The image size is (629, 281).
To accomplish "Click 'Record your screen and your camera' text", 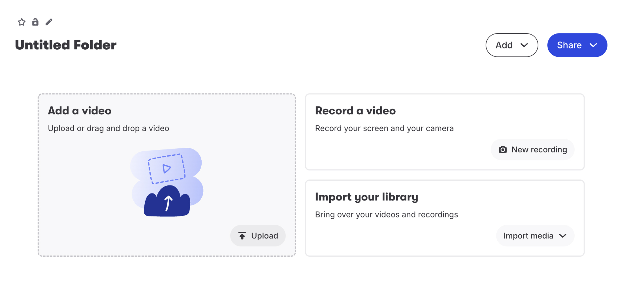I will point(384,128).
